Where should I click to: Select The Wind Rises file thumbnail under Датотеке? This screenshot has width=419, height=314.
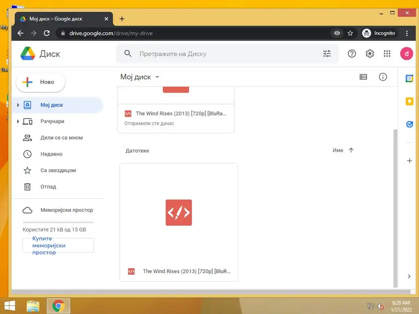click(x=179, y=213)
